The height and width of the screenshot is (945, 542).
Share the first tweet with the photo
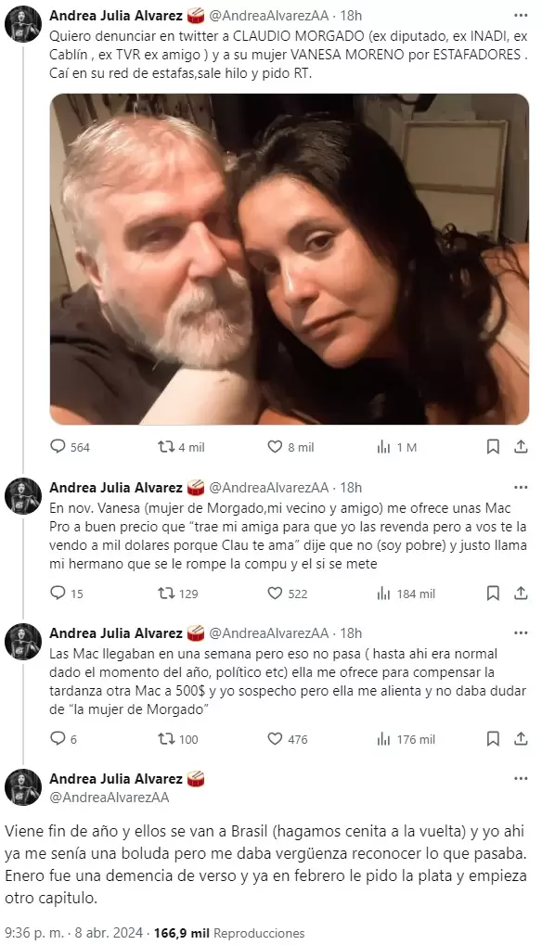521,447
